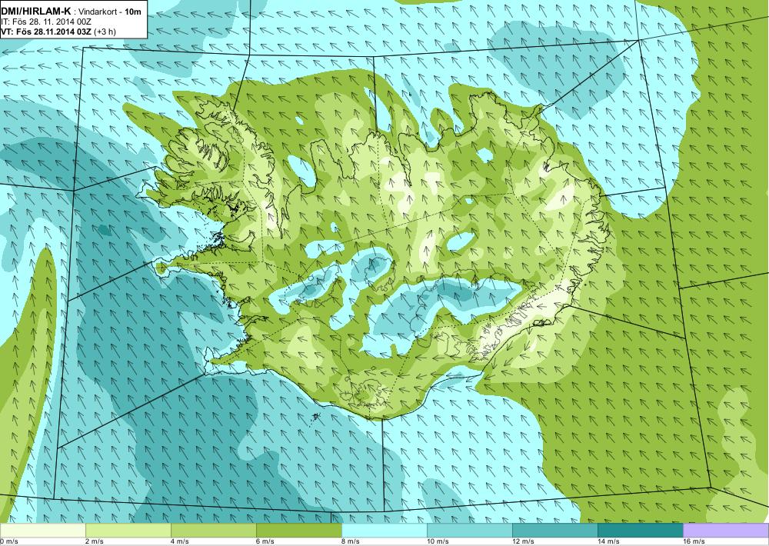The image size is (769, 546).
Task: Click the '12 m/s' legend label
Action: pos(523,541)
